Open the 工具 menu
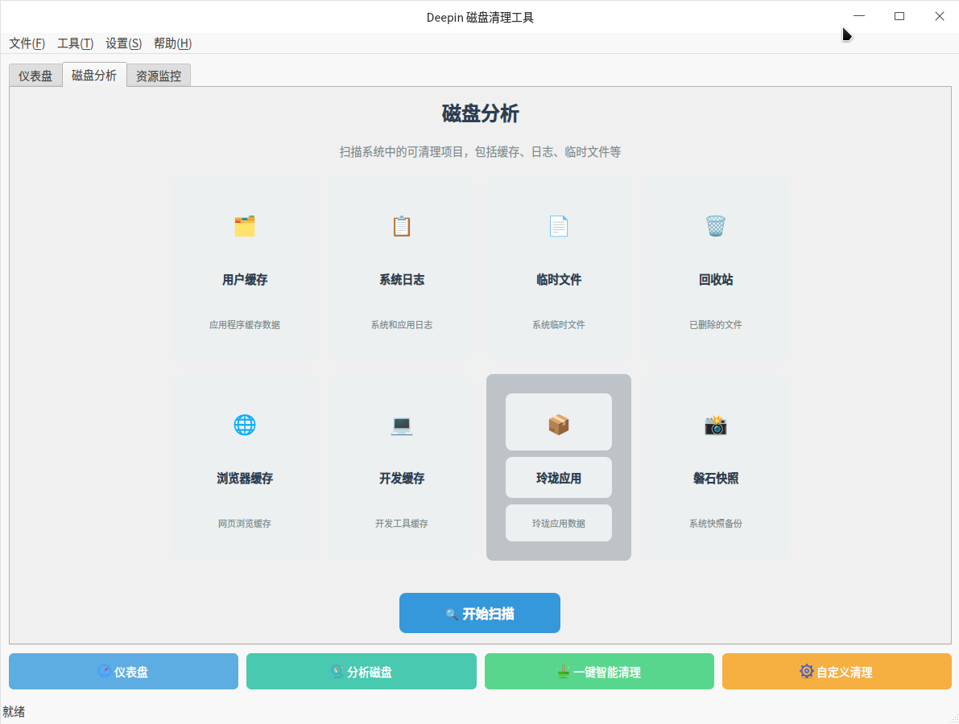 tap(75, 43)
